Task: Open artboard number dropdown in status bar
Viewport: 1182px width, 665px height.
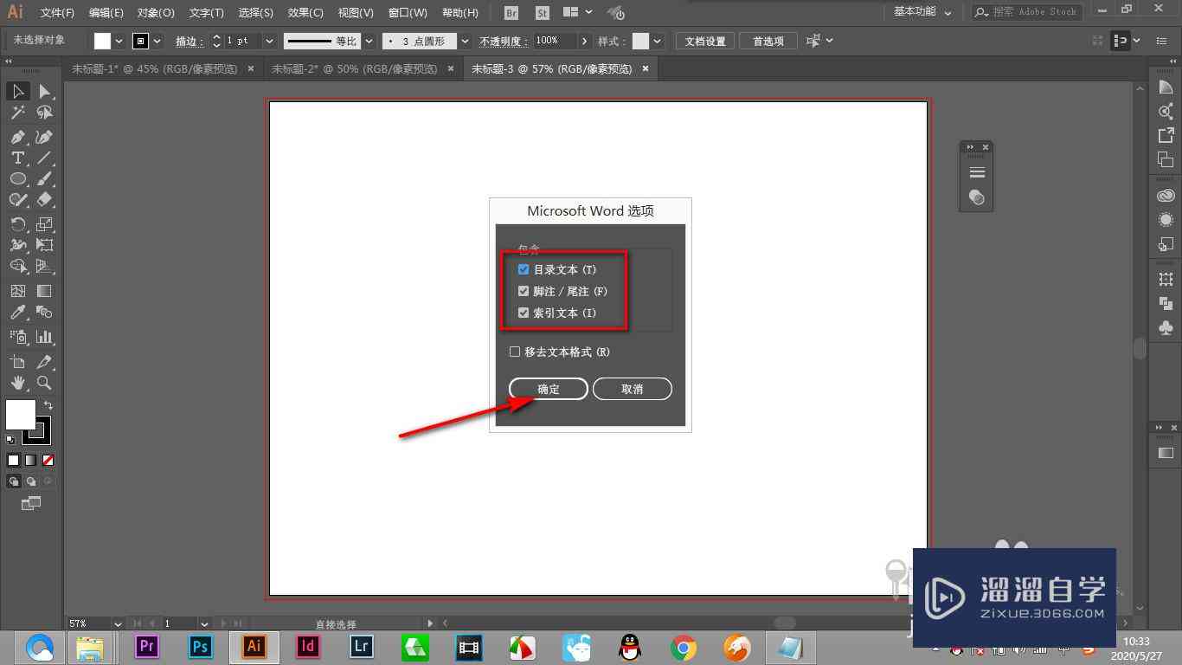Action: pyautogui.click(x=204, y=623)
